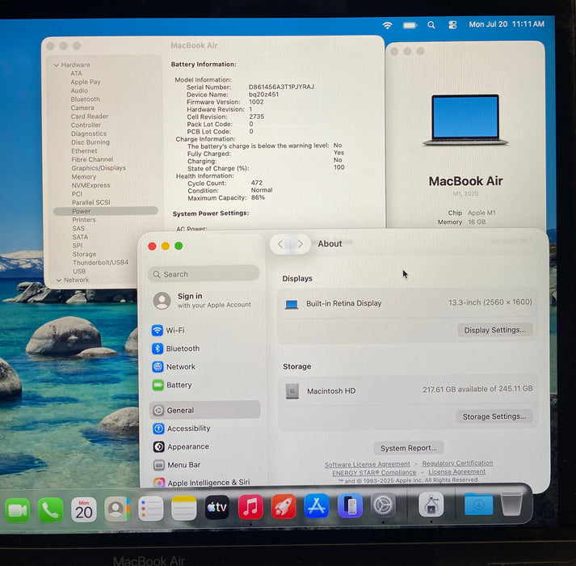
Task: Open Display Settings button
Action: pyautogui.click(x=495, y=330)
